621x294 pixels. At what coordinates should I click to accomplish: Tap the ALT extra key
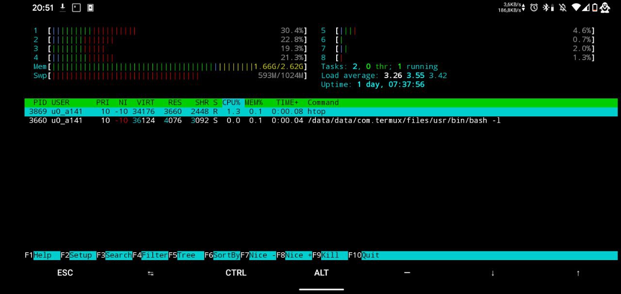(x=321, y=273)
